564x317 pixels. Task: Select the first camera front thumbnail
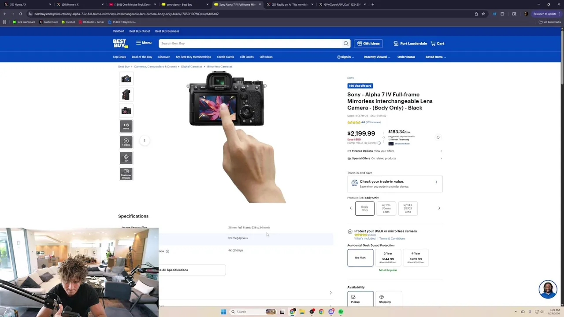coord(126,79)
